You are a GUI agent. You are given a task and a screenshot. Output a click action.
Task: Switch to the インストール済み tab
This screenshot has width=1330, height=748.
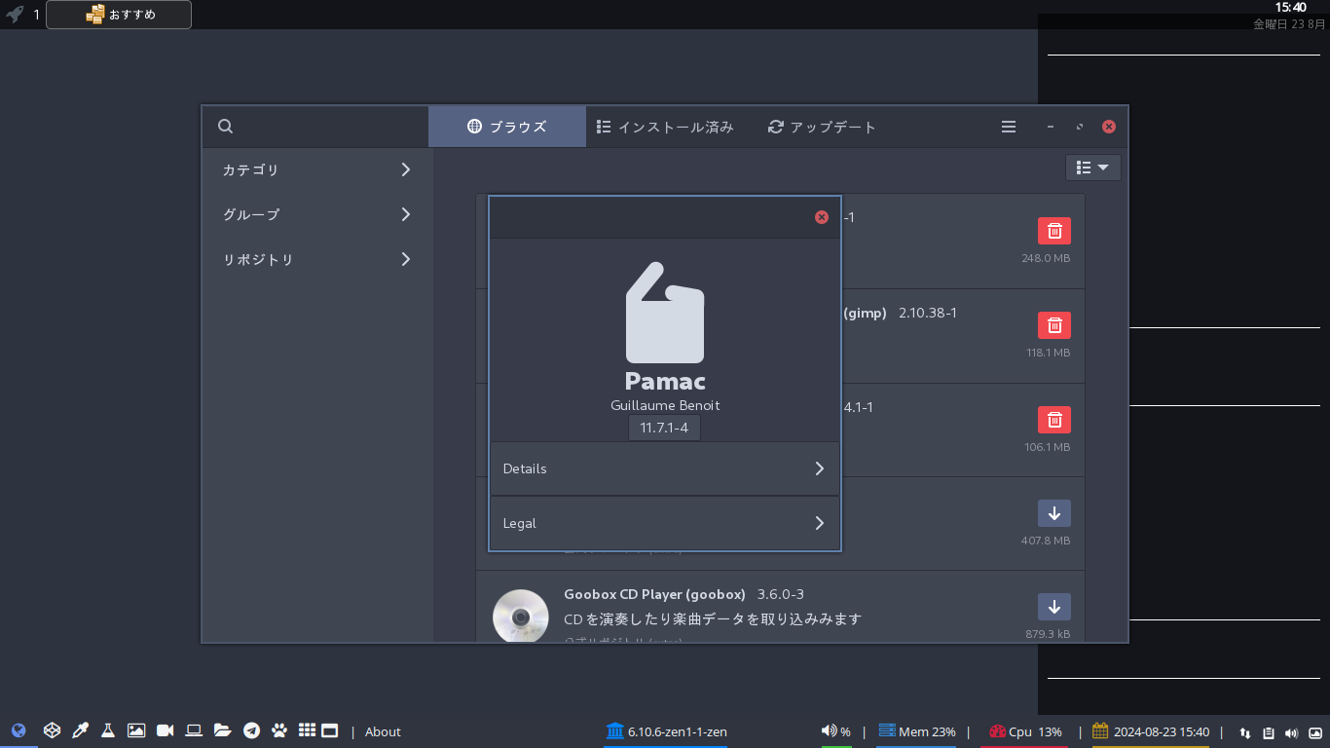pyautogui.click(x=665, y=127)
